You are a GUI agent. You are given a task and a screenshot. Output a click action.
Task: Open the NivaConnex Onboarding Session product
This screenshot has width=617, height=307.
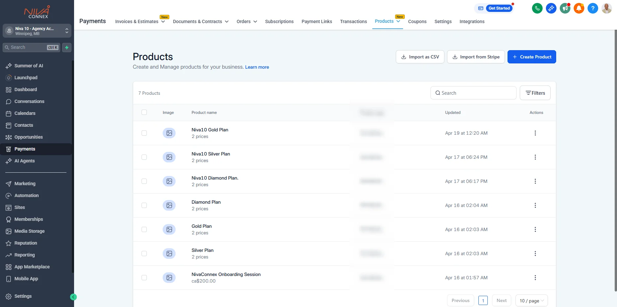pos(226,274)
